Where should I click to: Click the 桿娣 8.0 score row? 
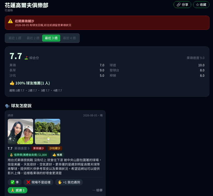tap(157, 76)
